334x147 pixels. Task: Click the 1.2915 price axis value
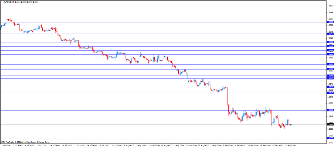pyautogui.click(x=330, y=117)
